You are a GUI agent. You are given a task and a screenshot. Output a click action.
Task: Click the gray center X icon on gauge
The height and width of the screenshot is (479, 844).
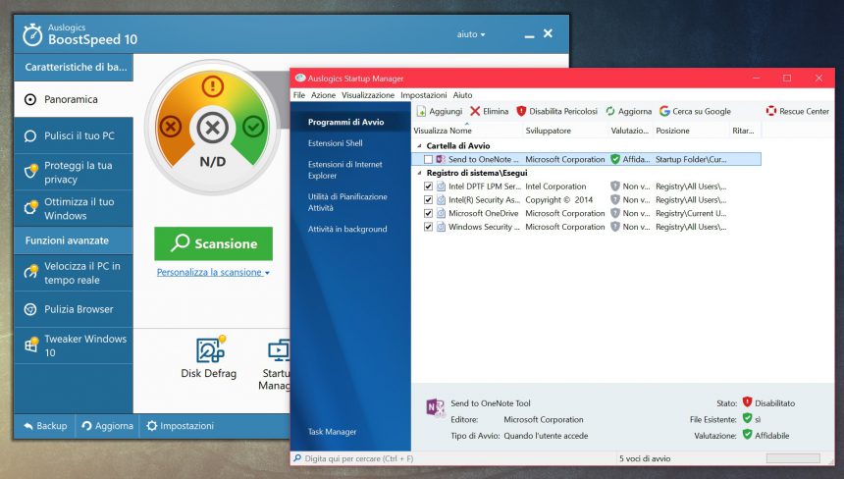pyautogui.click(x=213, y=128)
